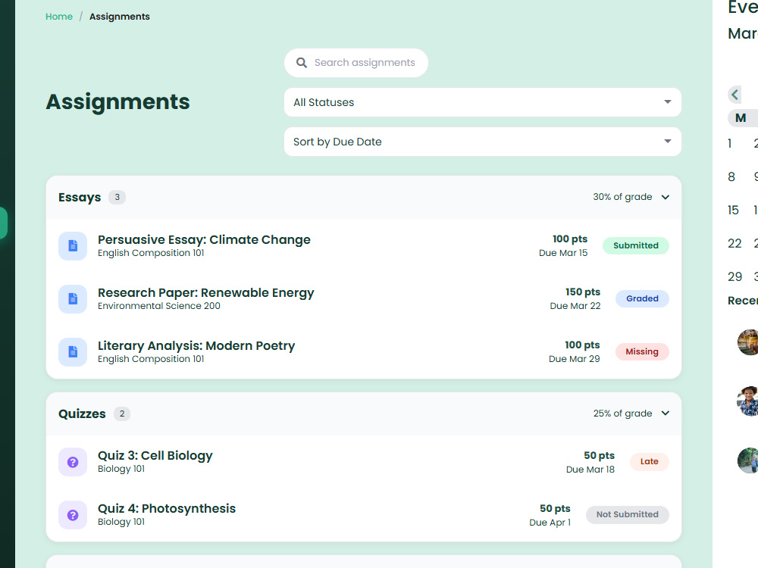Open Persuasive Essay: Climate Change

click(x=204, y=239)
